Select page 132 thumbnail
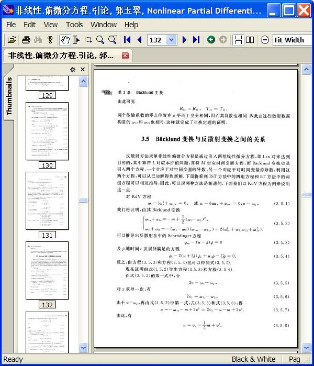Viewport: 314px width, 366px height. [x=47, y=271]
